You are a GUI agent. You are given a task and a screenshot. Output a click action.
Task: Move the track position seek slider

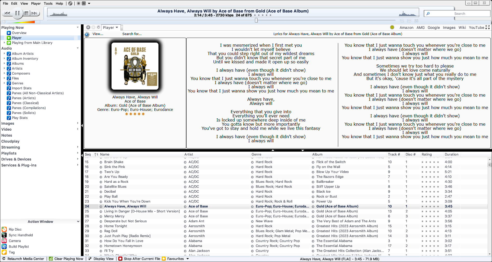tap(256, 20)
